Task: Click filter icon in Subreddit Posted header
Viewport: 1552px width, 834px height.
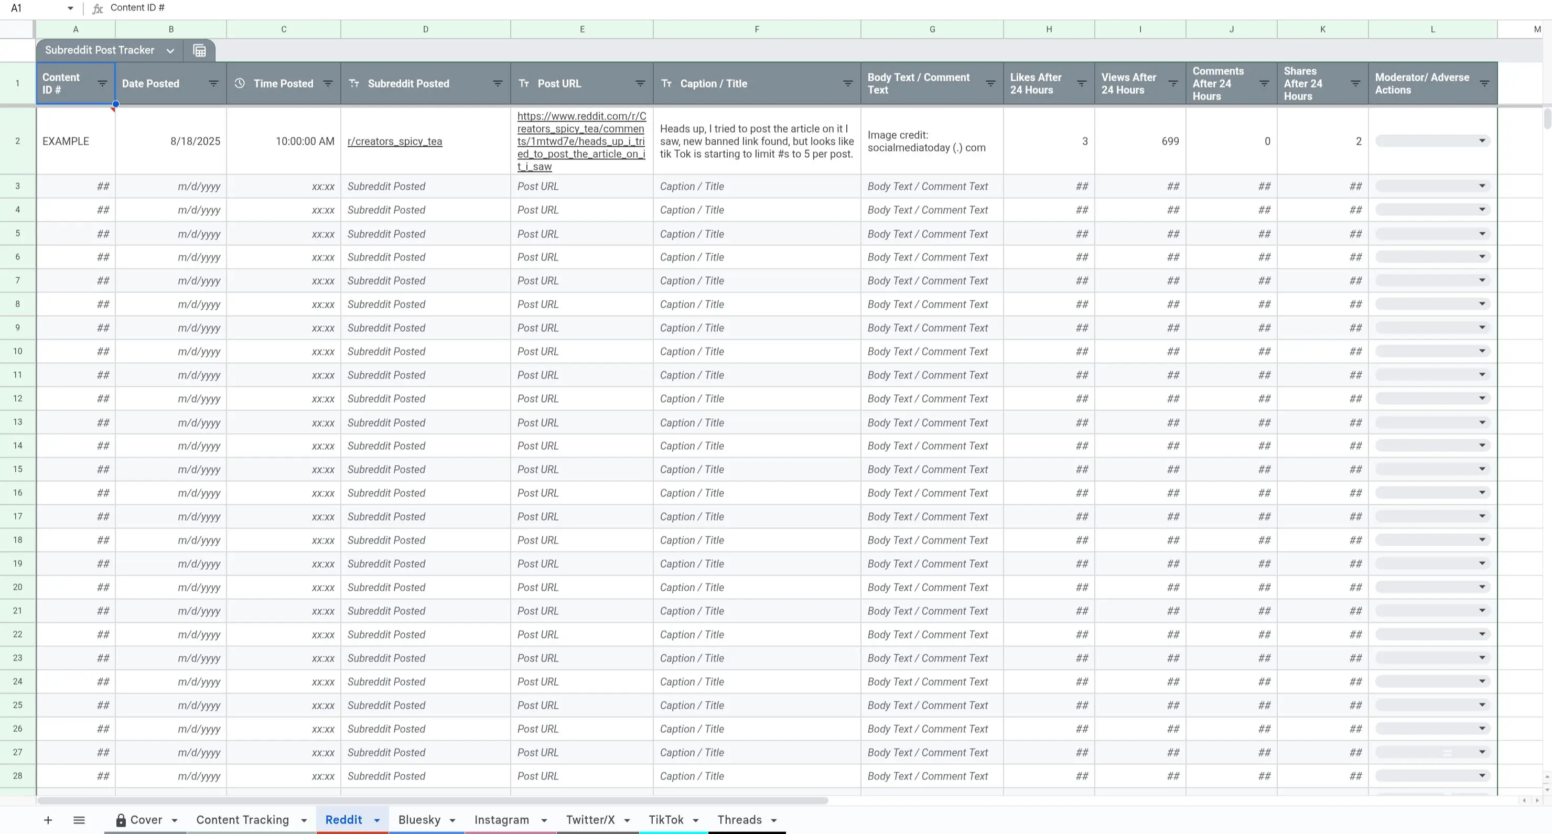Action: tap(498, 84)
